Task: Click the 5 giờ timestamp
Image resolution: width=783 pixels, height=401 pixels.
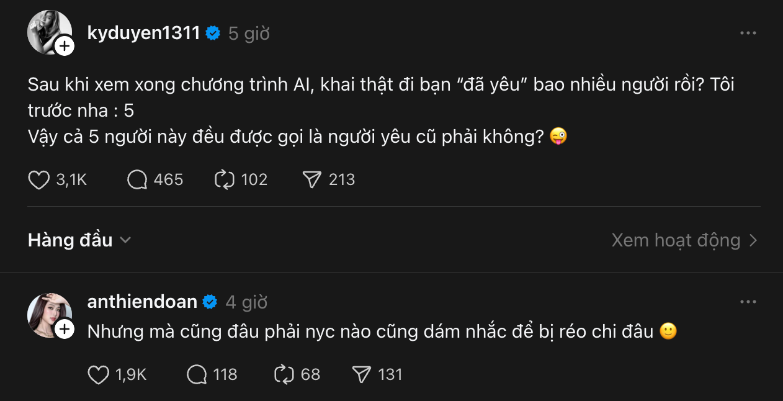Action: pos(247,34)
